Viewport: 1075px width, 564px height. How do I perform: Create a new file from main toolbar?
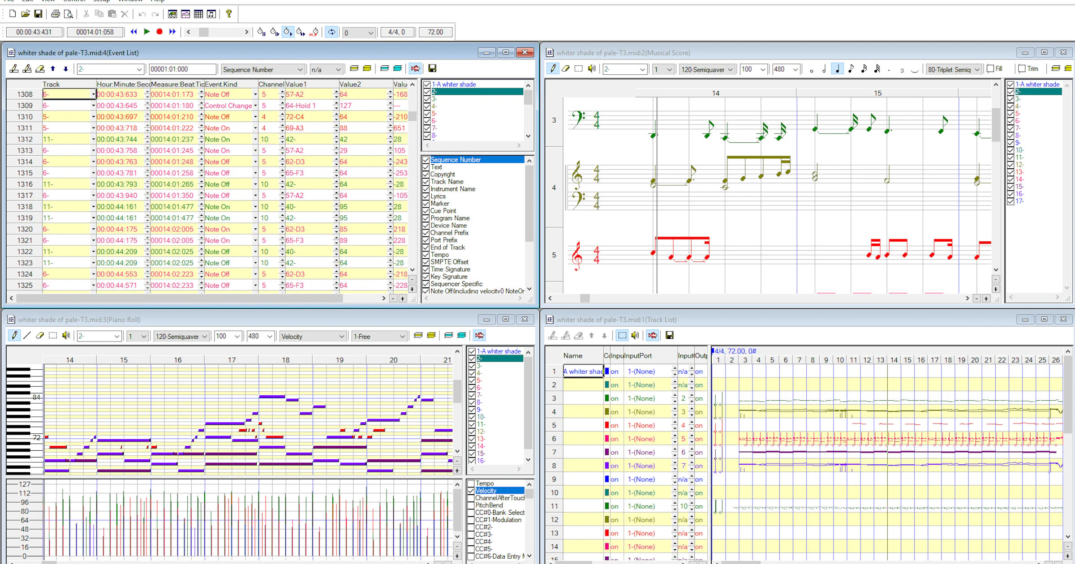click(x=13, y=14)
